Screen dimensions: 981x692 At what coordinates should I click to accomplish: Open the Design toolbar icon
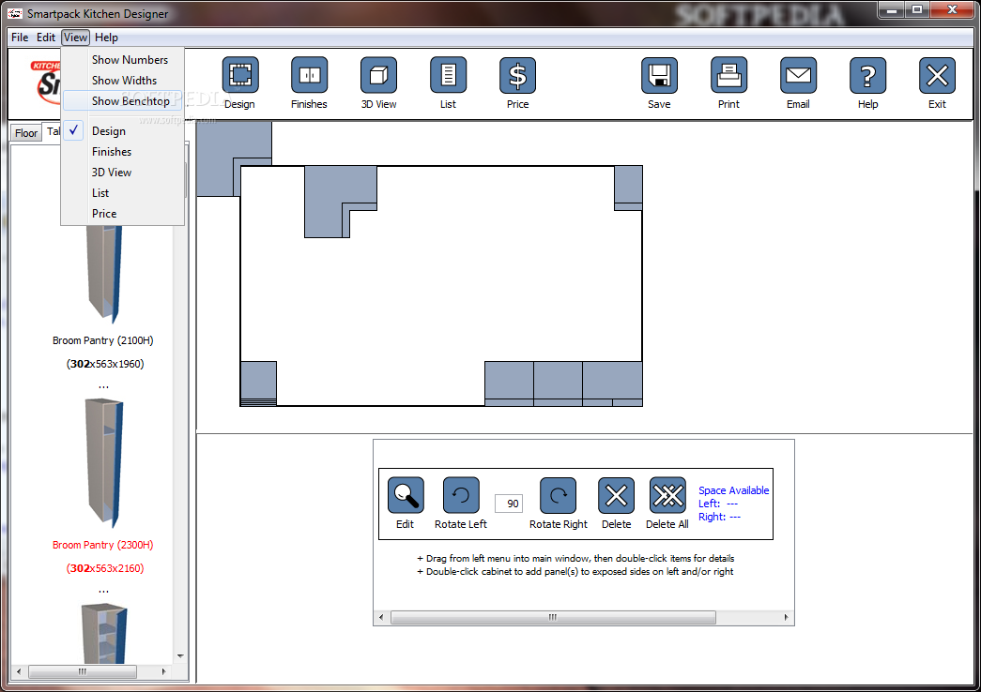(x=240, y=76)
